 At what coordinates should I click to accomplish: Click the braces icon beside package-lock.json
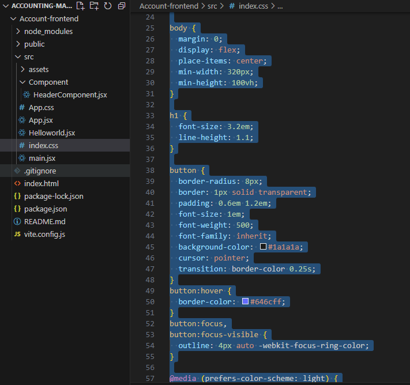click(x=17, y=196)
